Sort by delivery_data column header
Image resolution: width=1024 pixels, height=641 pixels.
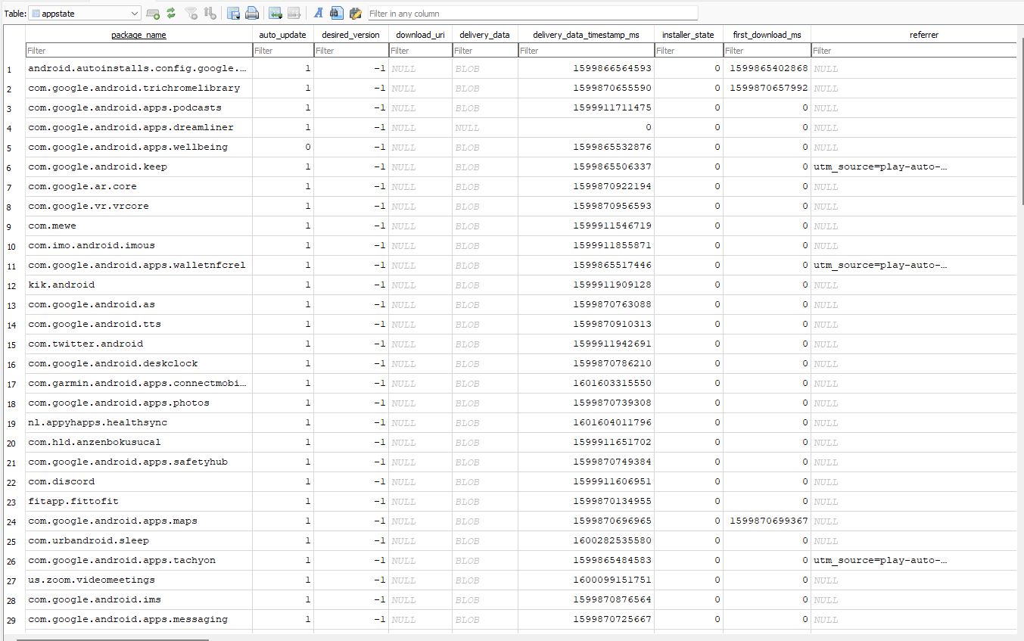pyautogui.click(x=485, y=35)
